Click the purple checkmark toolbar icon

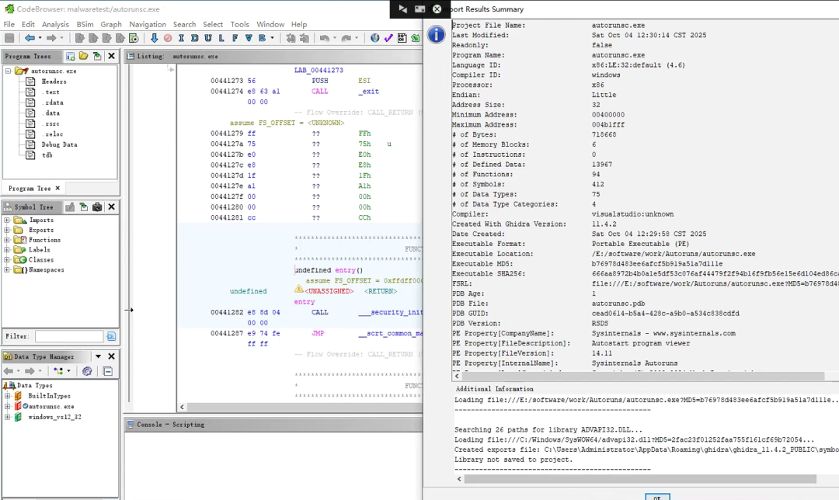[388, 38]
